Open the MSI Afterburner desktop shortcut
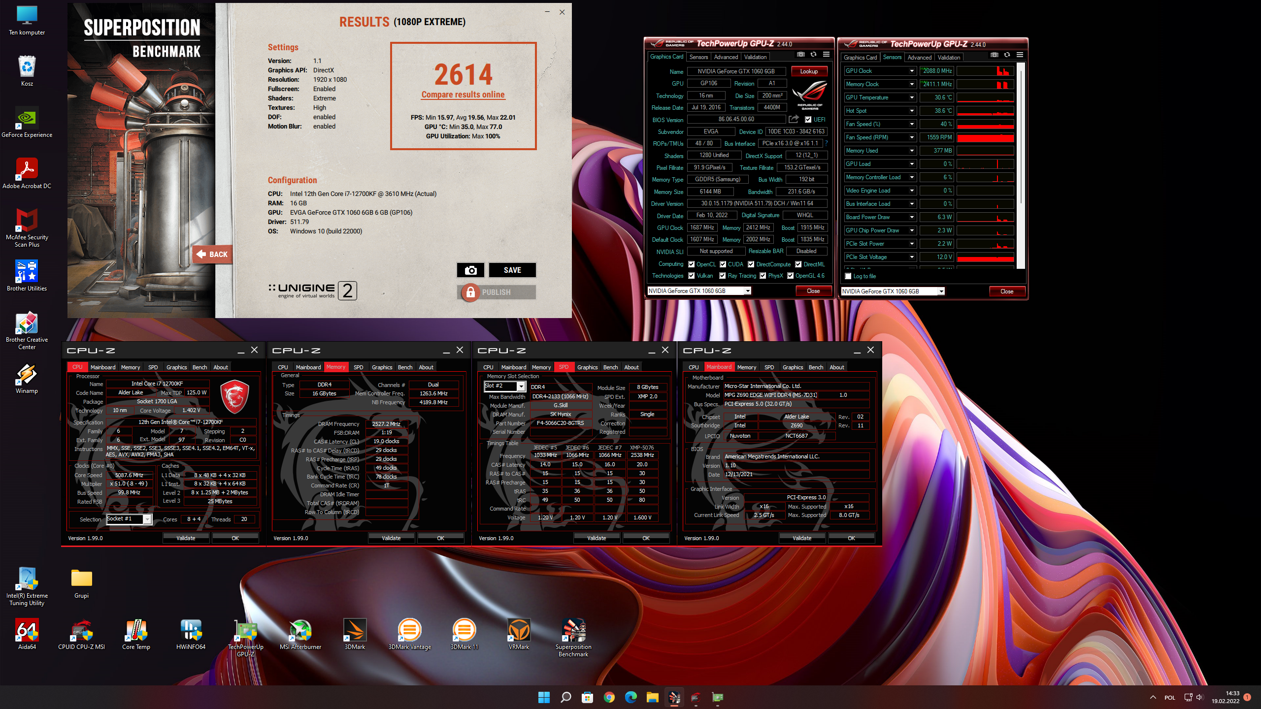 300,635
